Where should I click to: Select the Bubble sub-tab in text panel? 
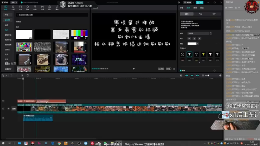pyautogui.click(x=200, y=14)
